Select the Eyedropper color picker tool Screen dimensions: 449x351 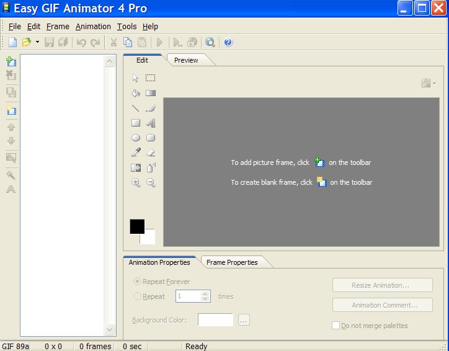[136, 153]
